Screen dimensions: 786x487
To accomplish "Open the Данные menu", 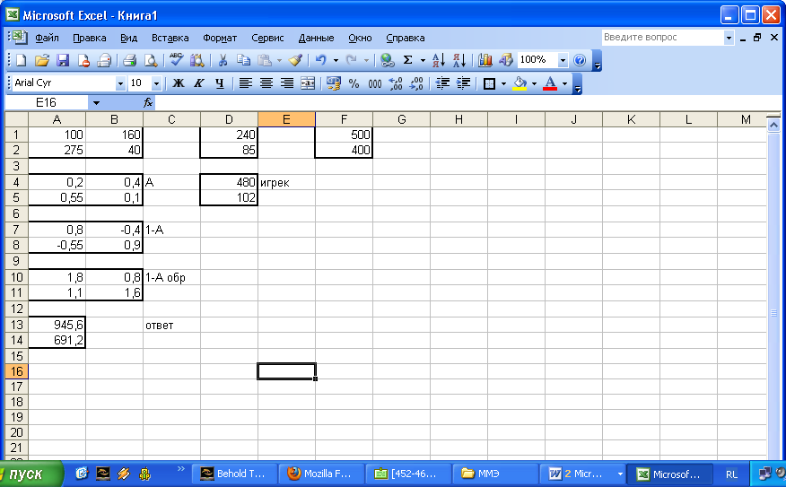I will pos(316,38).
